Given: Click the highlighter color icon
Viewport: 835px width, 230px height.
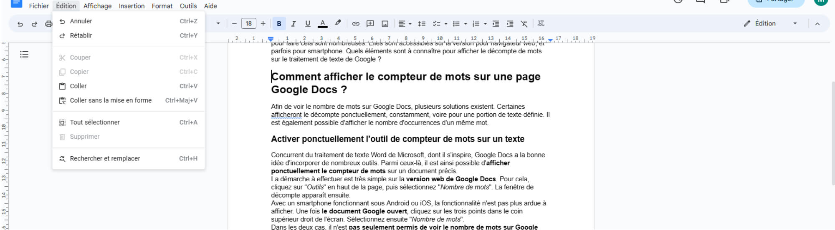Looking at the screenshot, I should pos(338,23).
